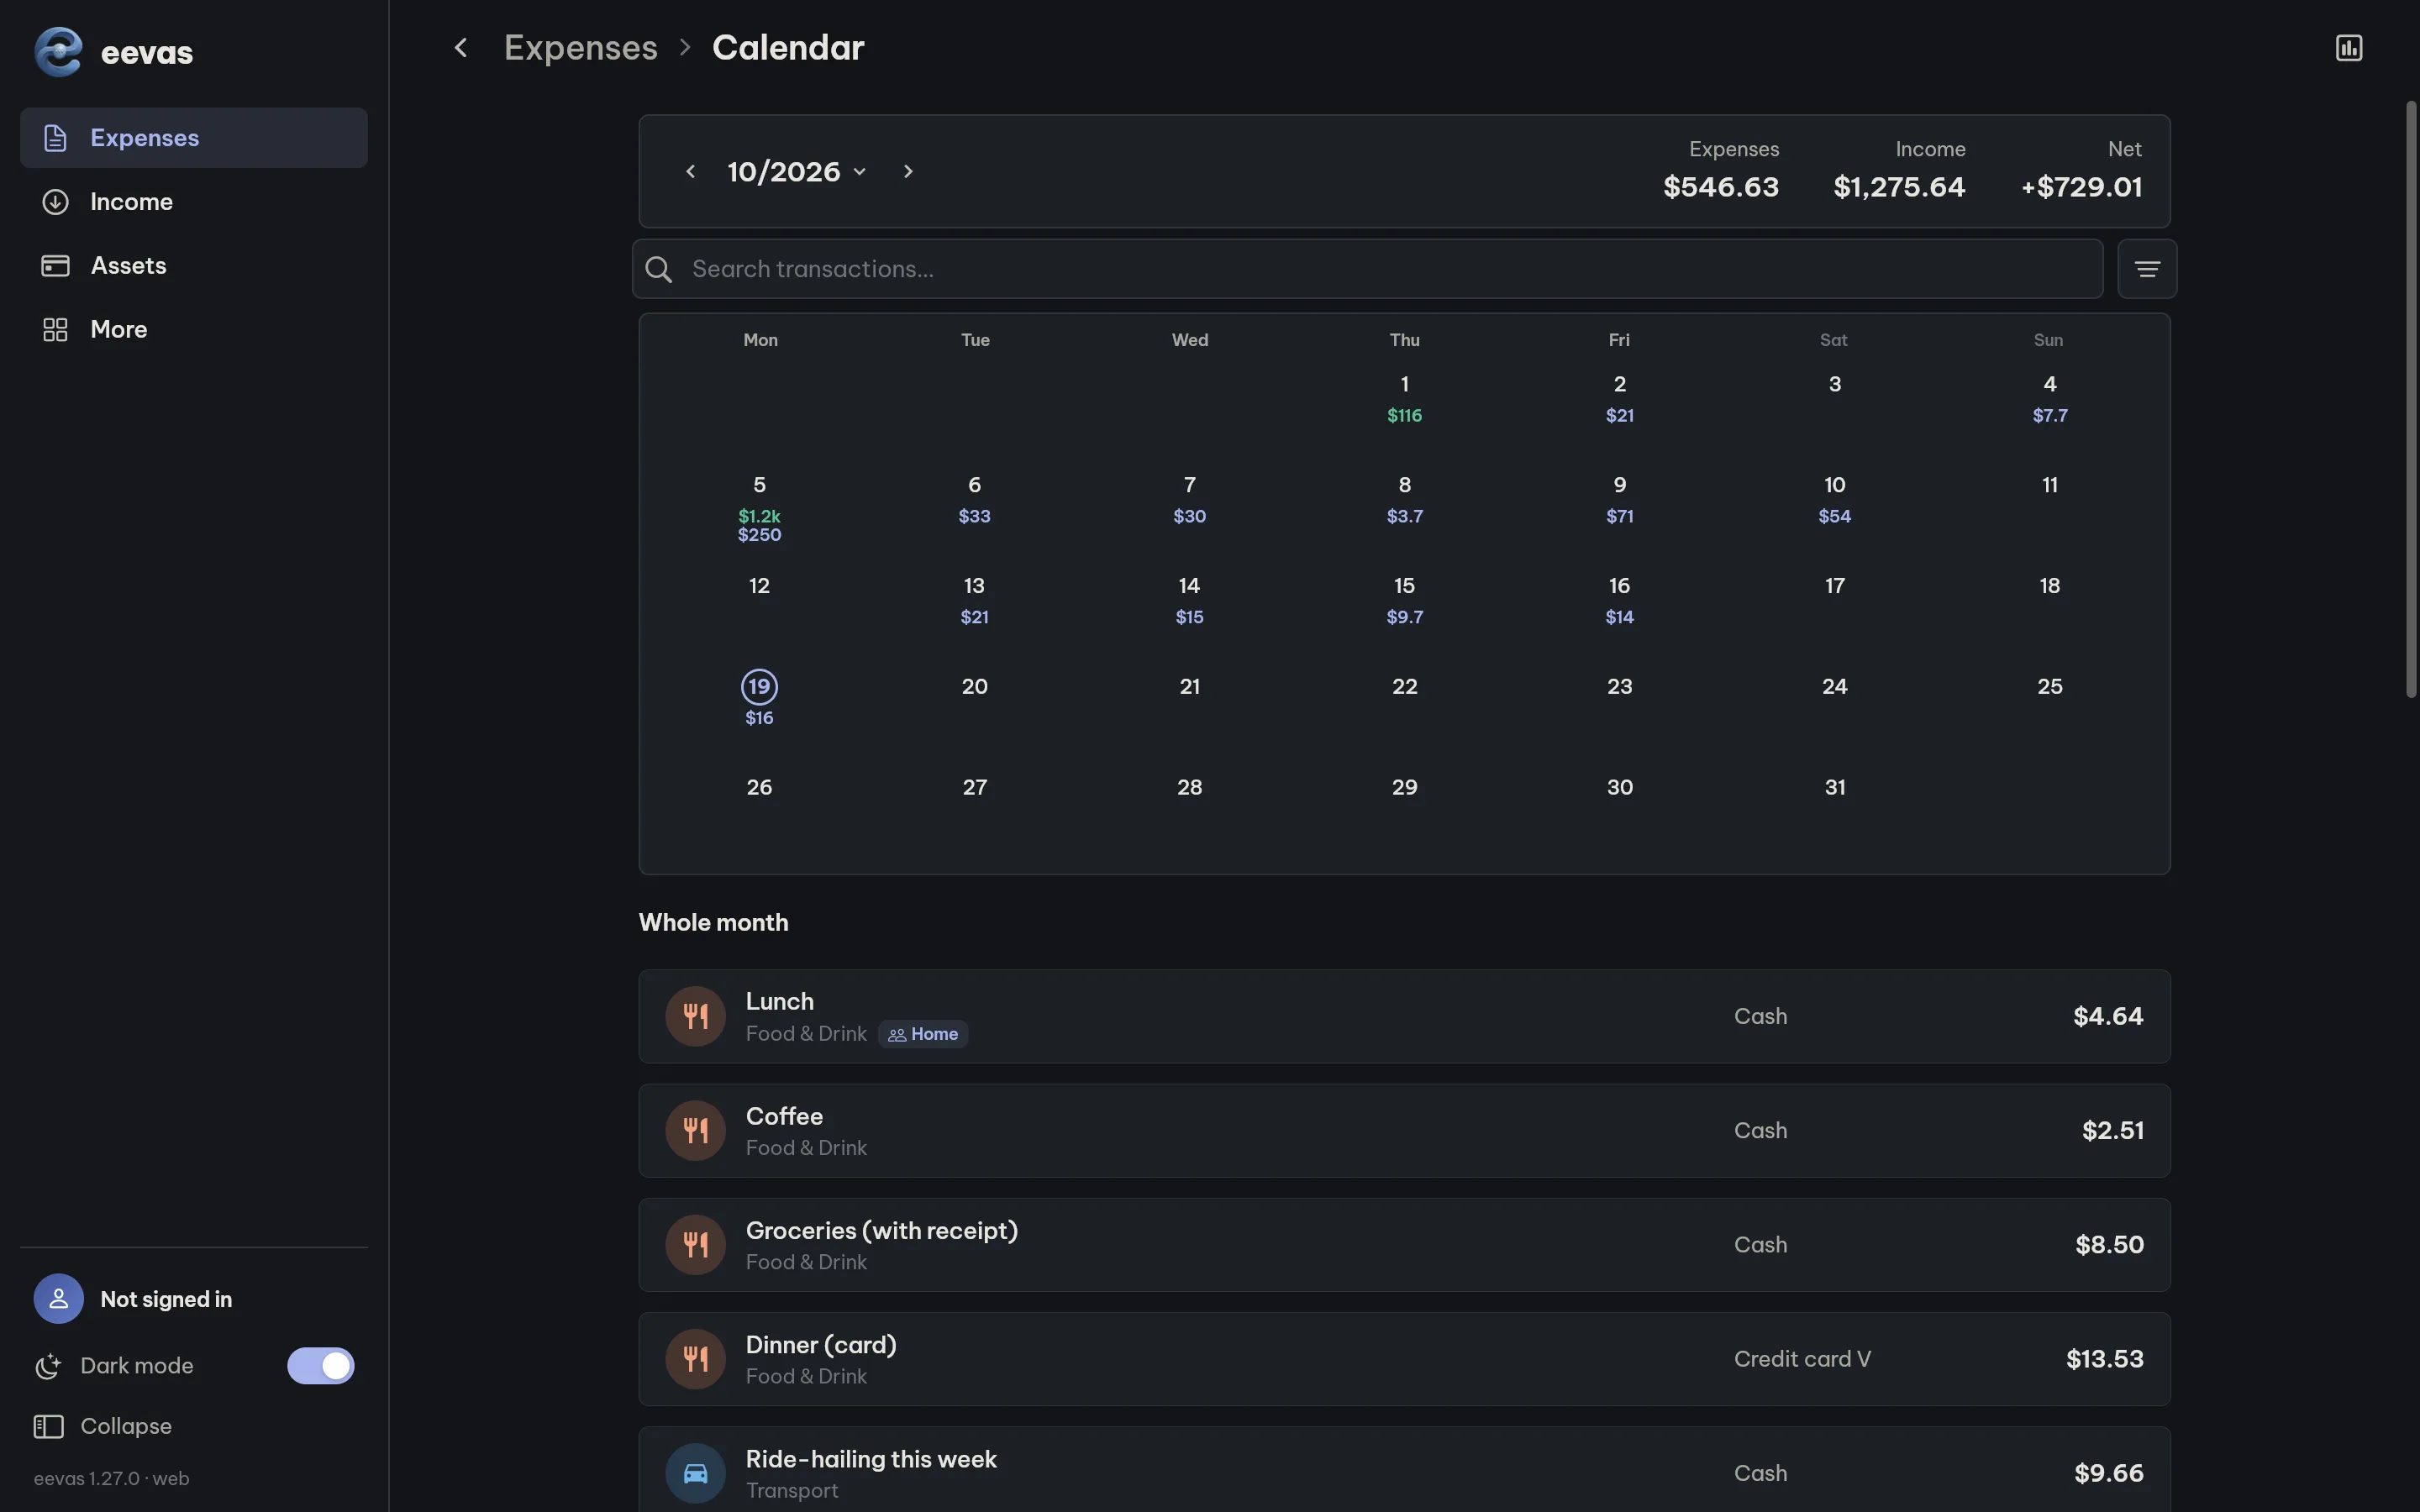The height and width of the screenshot is (1512, 2420).
Task: Click the eevas logo icon
Action: [x=58, y=51]
